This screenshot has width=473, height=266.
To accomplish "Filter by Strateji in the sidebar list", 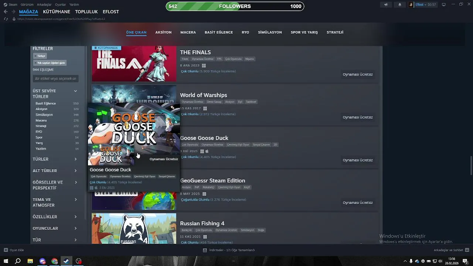I will [x=41, y=126].
